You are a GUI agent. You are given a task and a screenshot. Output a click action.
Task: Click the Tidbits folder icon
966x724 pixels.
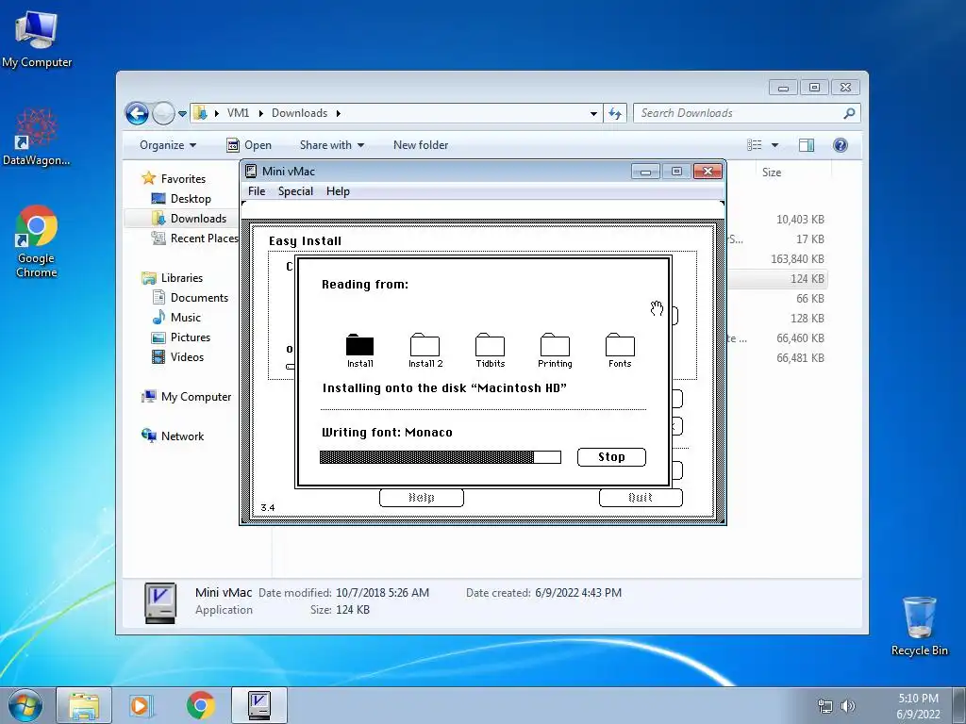490,345
